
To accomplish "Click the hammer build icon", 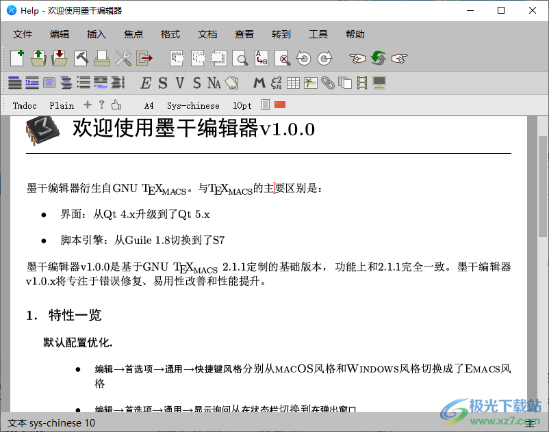I will [x=81, y=58].
